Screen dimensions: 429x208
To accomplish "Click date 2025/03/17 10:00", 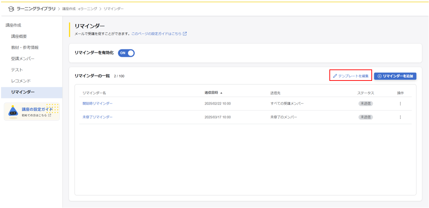I will tap(218, 117).
